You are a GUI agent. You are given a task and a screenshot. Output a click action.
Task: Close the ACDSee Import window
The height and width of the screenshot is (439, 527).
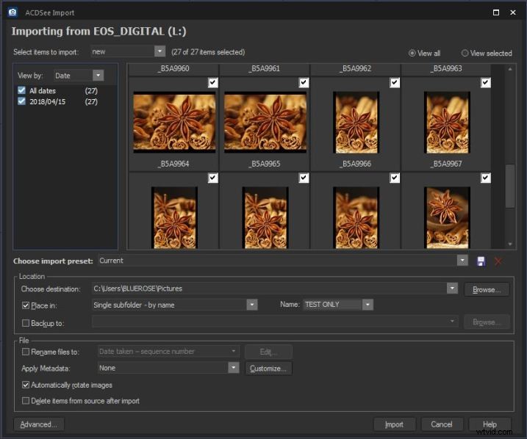coord(512,12)
